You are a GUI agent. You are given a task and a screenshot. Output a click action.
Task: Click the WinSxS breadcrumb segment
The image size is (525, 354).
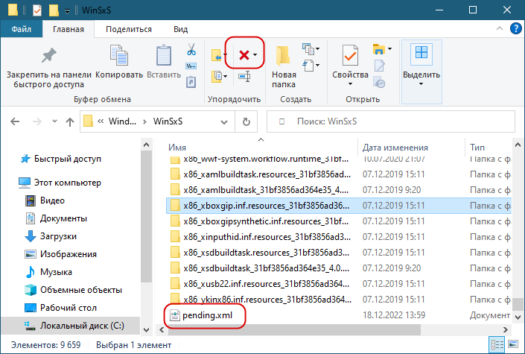point(168,121)
